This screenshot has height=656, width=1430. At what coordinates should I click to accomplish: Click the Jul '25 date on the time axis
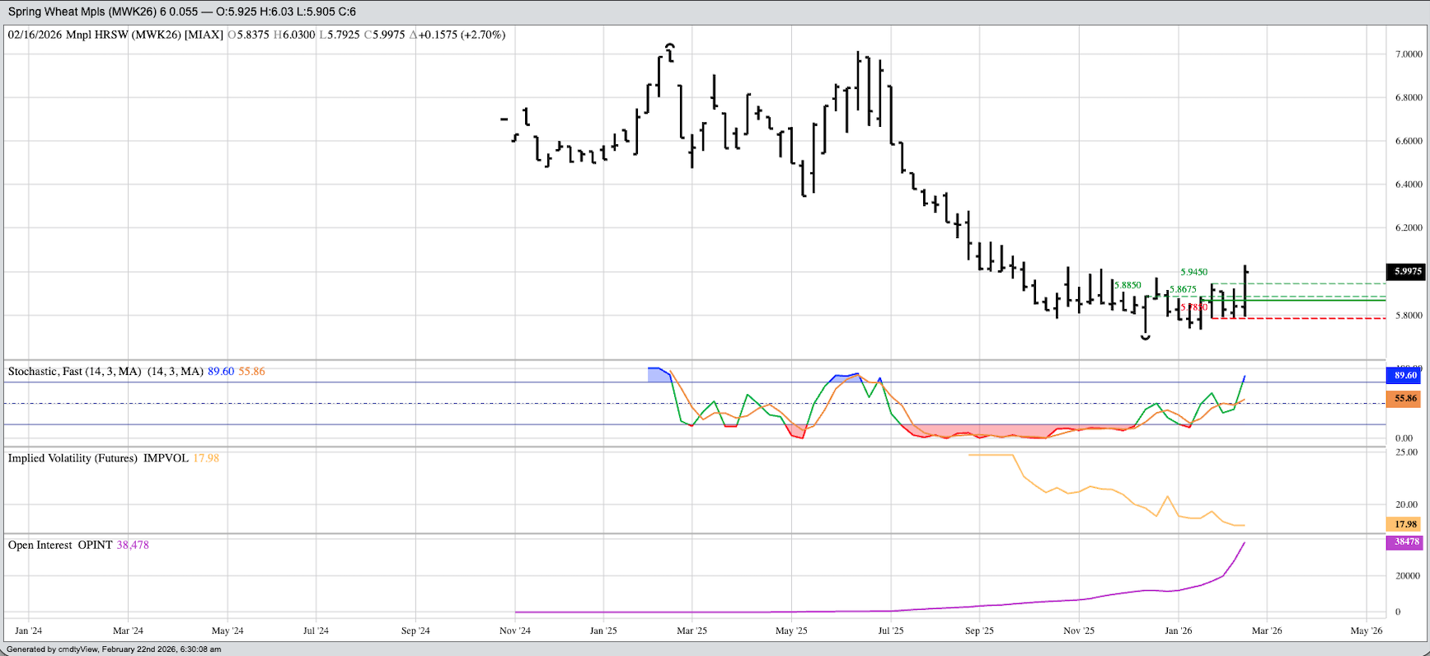pyautogui.click(x=890, y=630)
